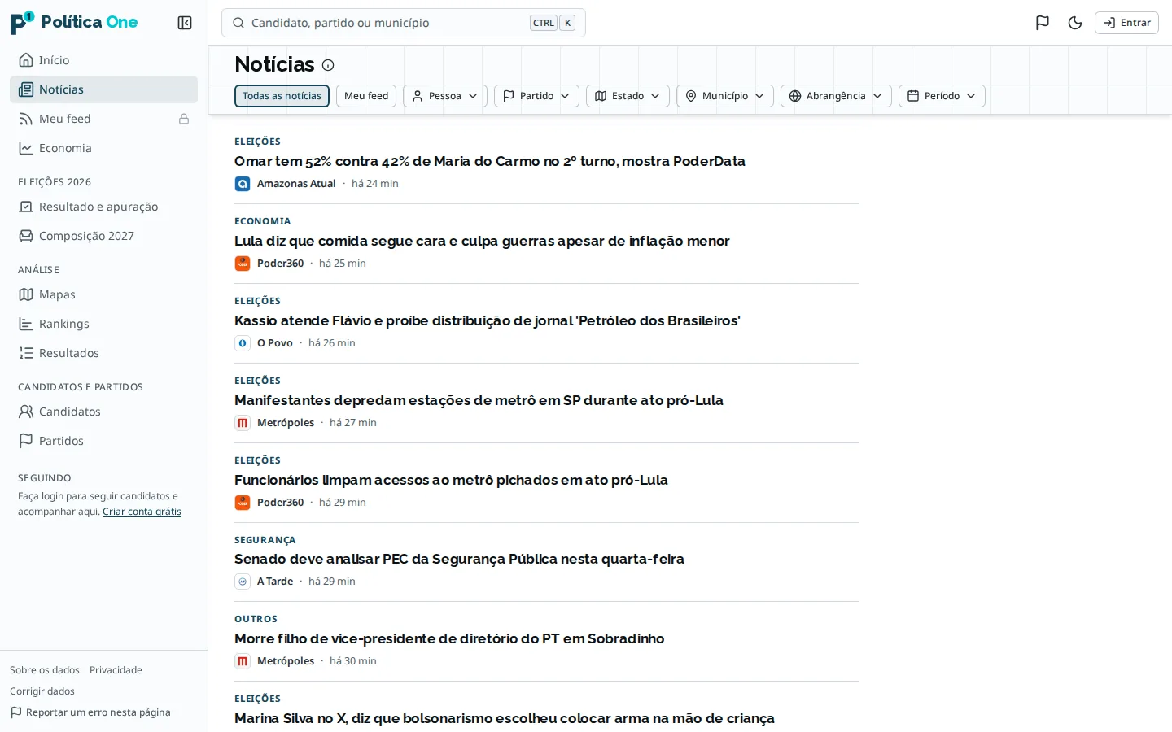The image size is (1172, 732).
Task: Navigate to Composição 2027
Action: [x=103, y=236]
